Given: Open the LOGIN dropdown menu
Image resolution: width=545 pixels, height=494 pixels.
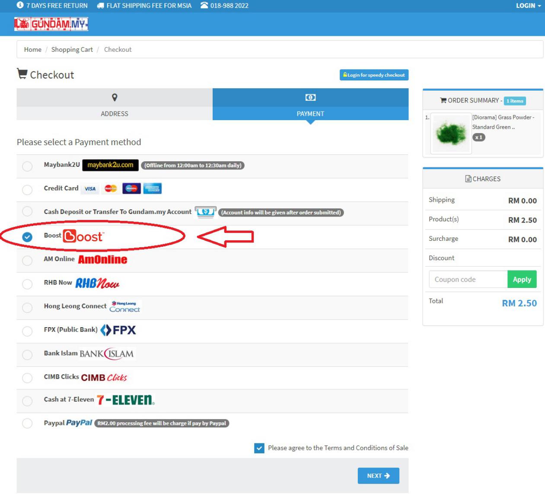Looking at the screenshot, I should pos(528,6).
